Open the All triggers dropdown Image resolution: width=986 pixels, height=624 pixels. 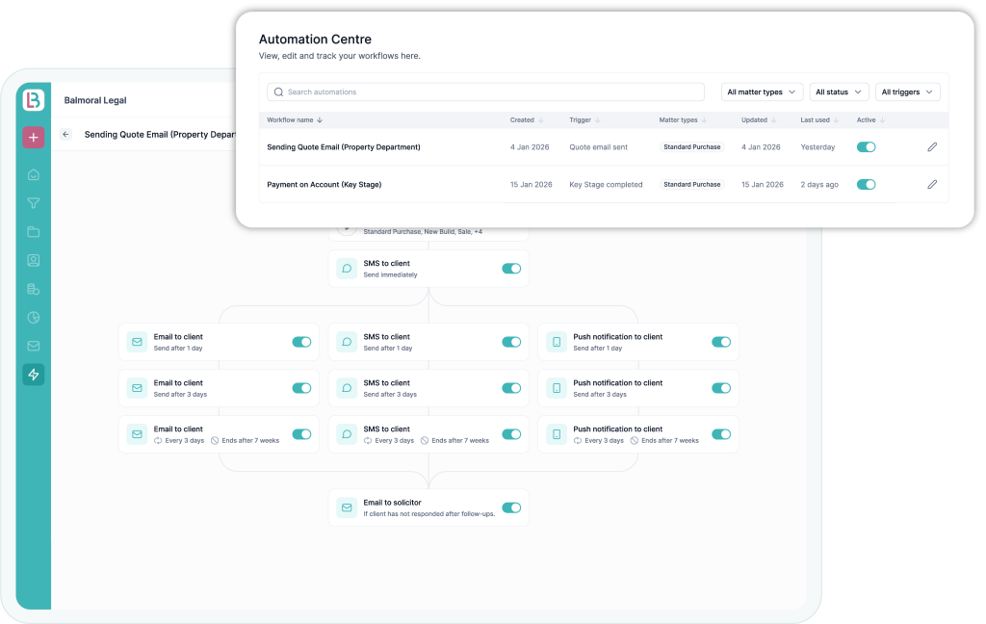point(907,92)
